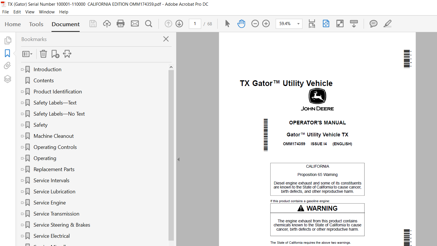The width and height of the screenshot is (437, 246).
Task: Open the Help menu
Action: click(64, 12)
